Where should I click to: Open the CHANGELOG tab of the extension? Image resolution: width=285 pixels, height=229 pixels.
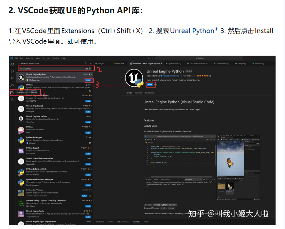click(x=150, y=93)
